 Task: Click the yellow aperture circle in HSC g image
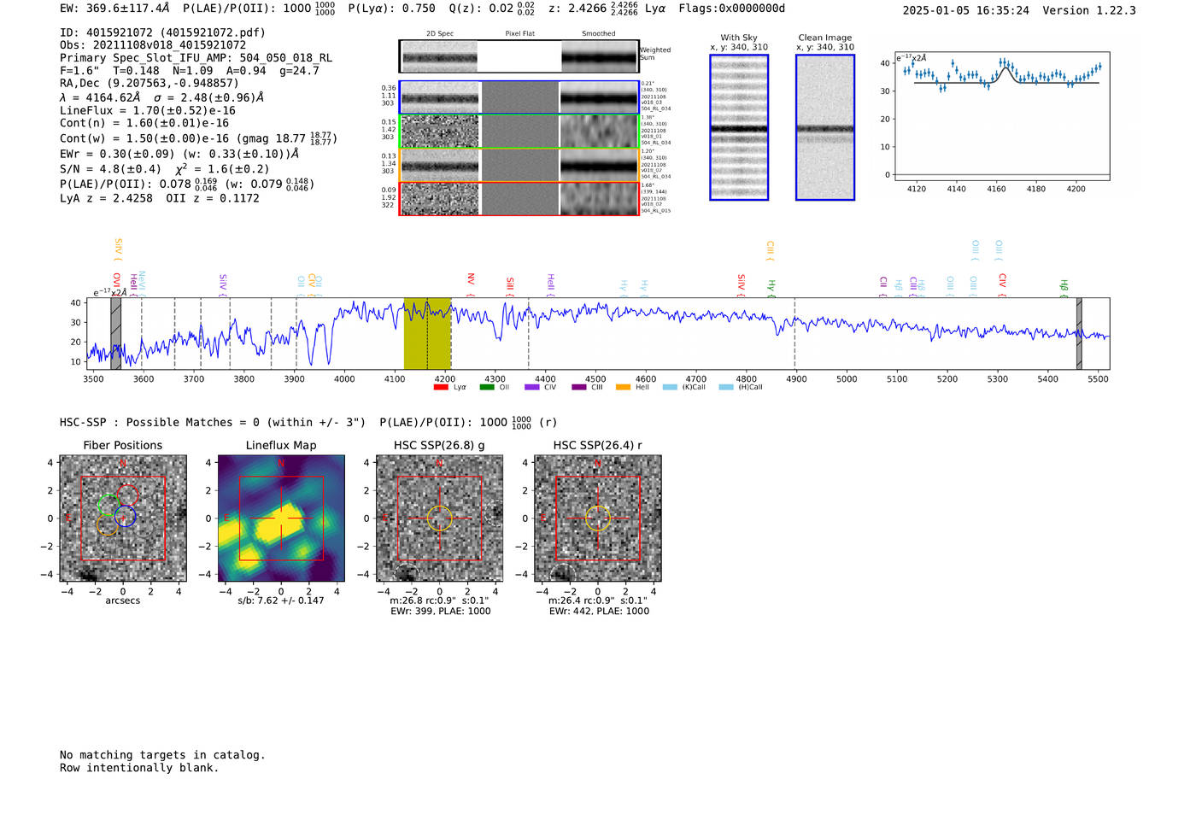pos(439,518)
